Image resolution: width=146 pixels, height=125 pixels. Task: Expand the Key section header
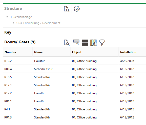pyautogui.click(x=74, y=32)
